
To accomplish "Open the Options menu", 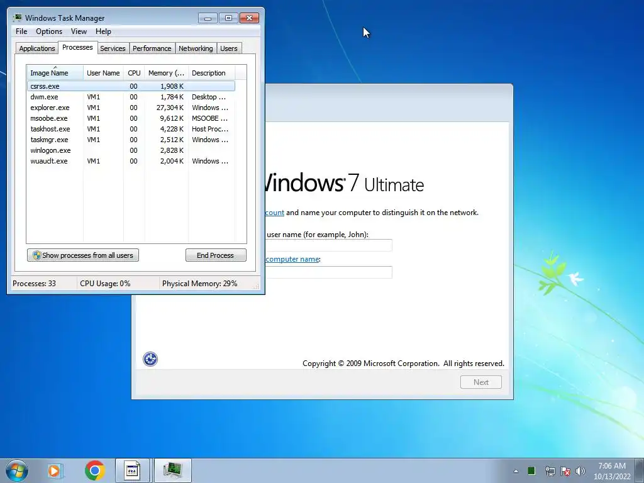I will pos(49,31).
